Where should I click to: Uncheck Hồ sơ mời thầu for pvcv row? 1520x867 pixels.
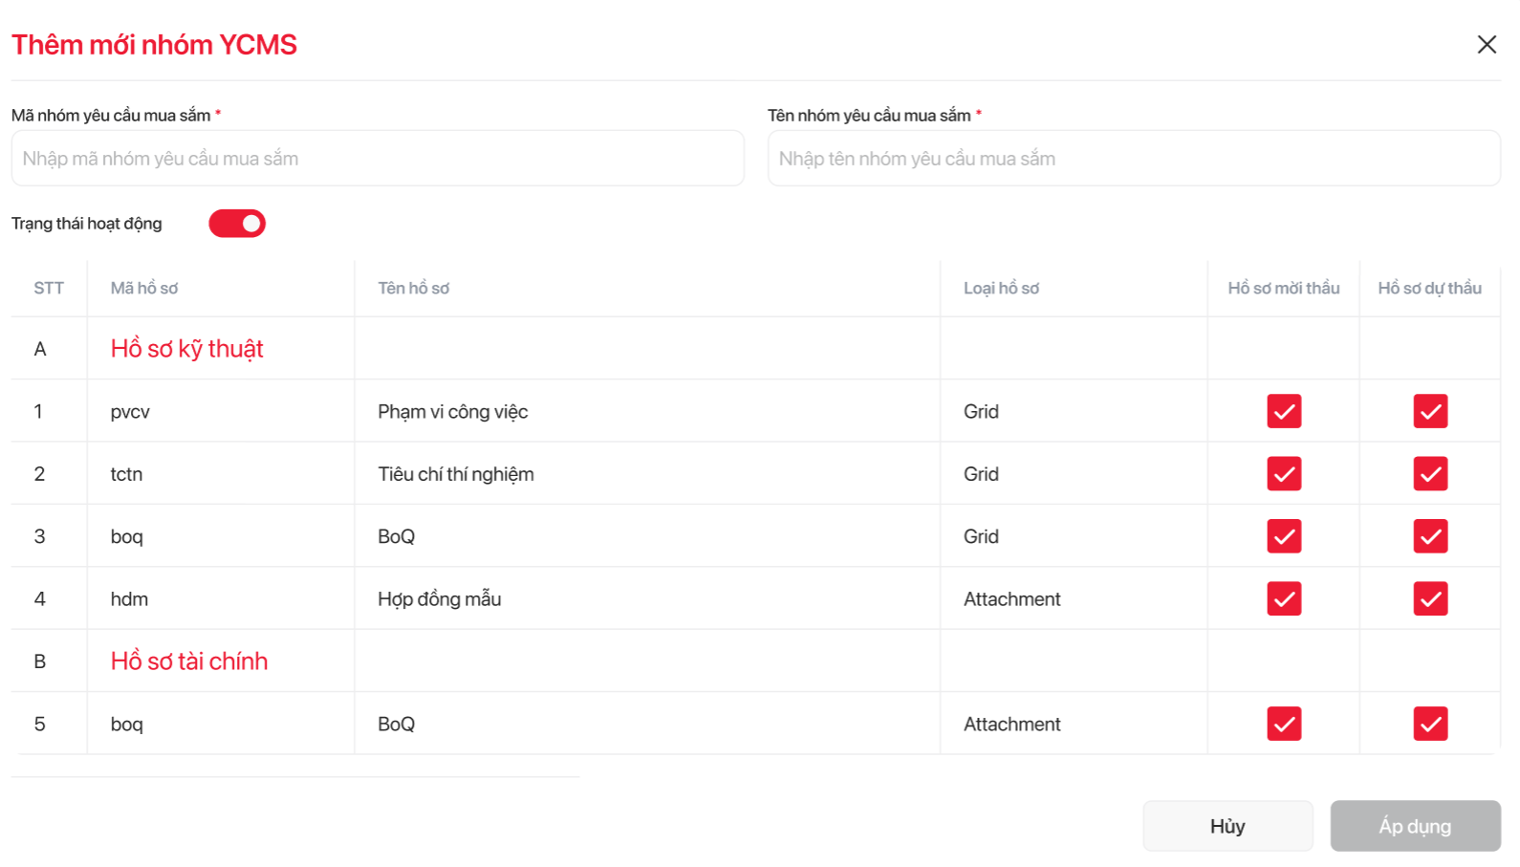1284,412
